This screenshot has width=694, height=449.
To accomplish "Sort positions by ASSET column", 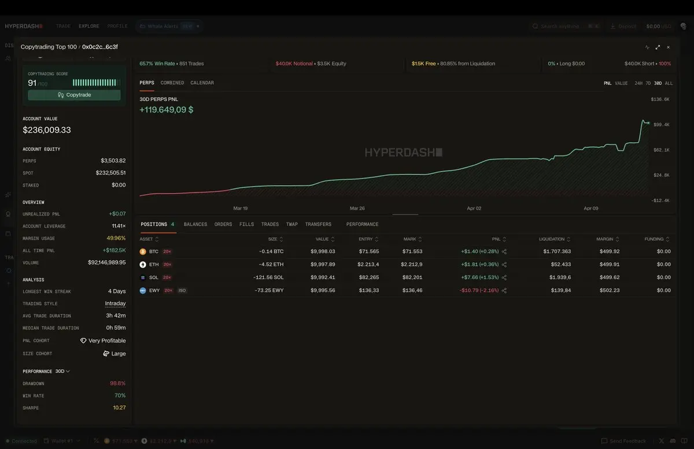I will click(149, 239).
